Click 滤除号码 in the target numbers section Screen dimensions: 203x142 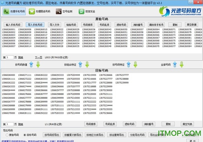[129, 124]
